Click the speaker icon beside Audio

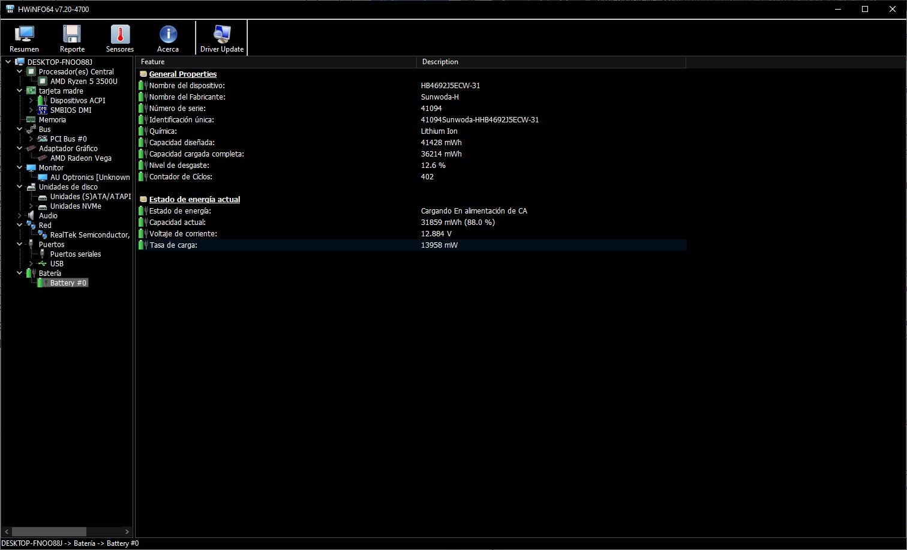tap(31, 215)
